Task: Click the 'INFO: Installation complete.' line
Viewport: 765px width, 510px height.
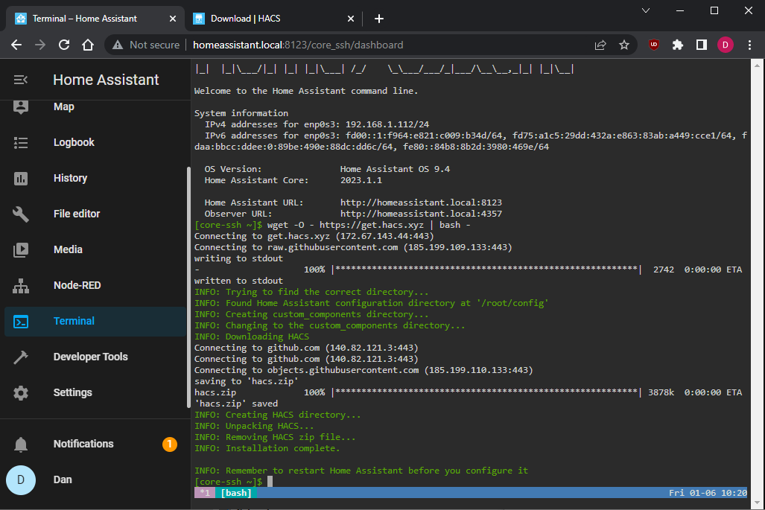Action: click(x=267, y=448)
